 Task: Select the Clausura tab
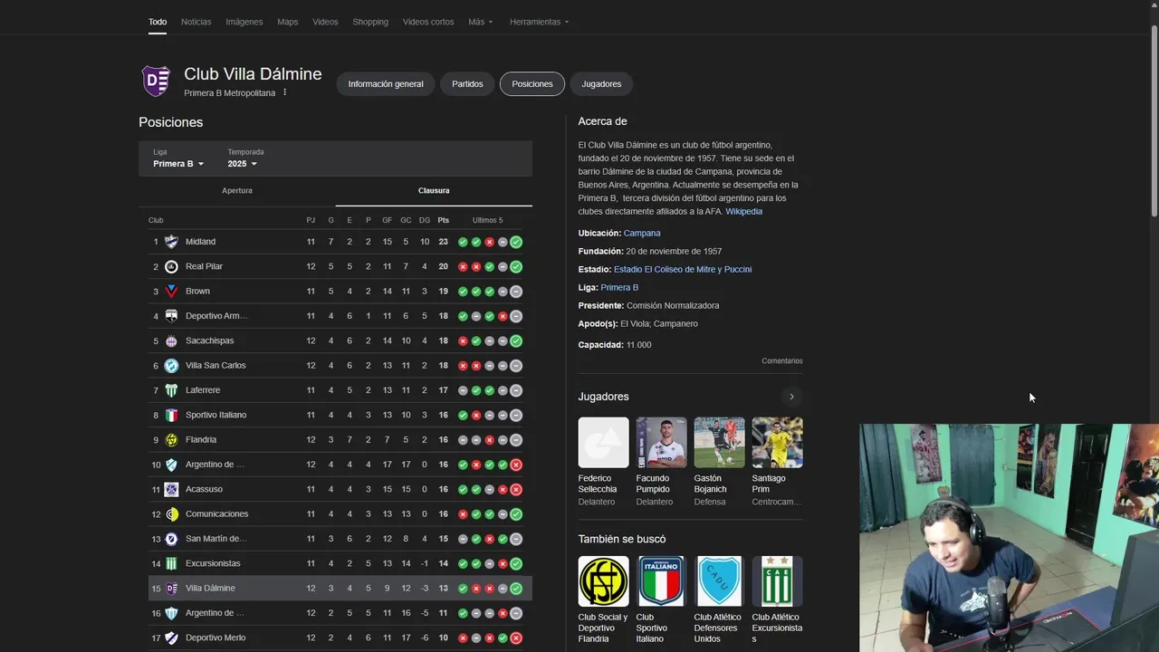(x=434, y=191)
